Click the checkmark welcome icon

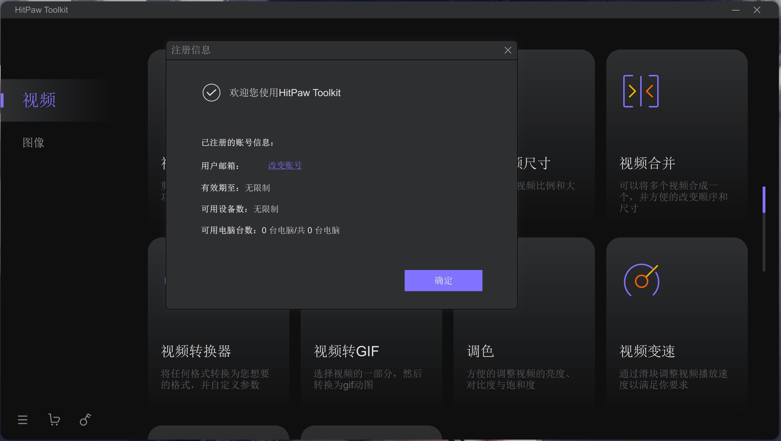click(211, 93)
